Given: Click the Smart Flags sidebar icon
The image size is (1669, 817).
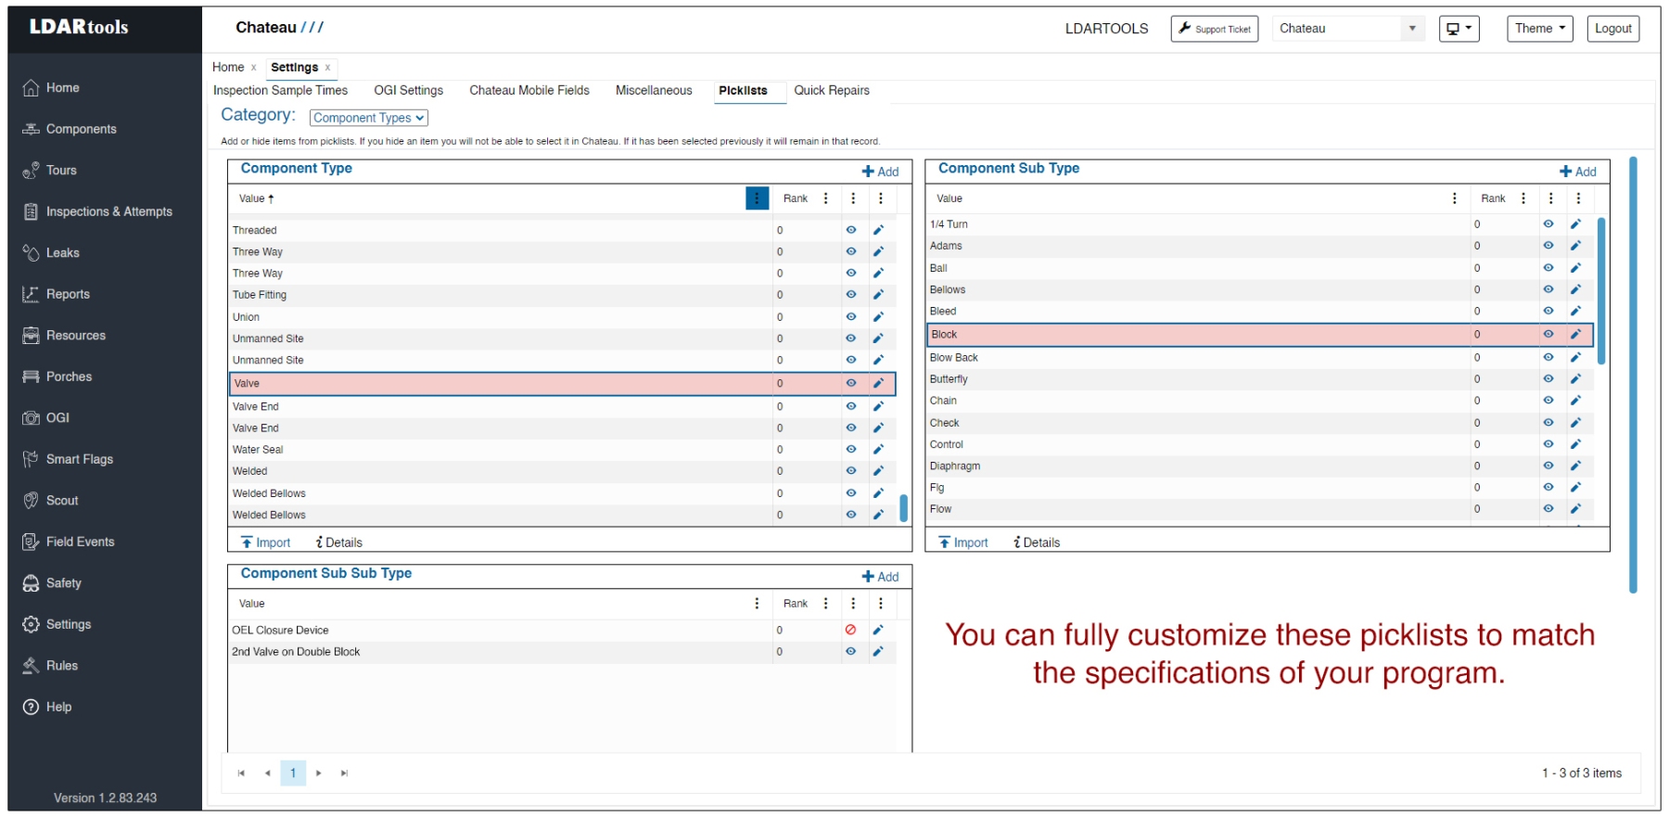Looking at the screenshot, I should click(31, 459).
